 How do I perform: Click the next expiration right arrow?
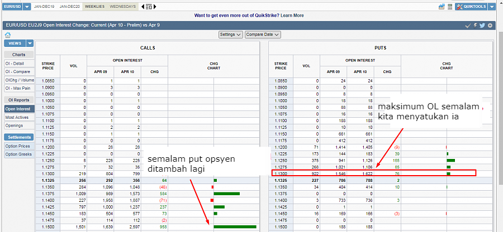155,6
